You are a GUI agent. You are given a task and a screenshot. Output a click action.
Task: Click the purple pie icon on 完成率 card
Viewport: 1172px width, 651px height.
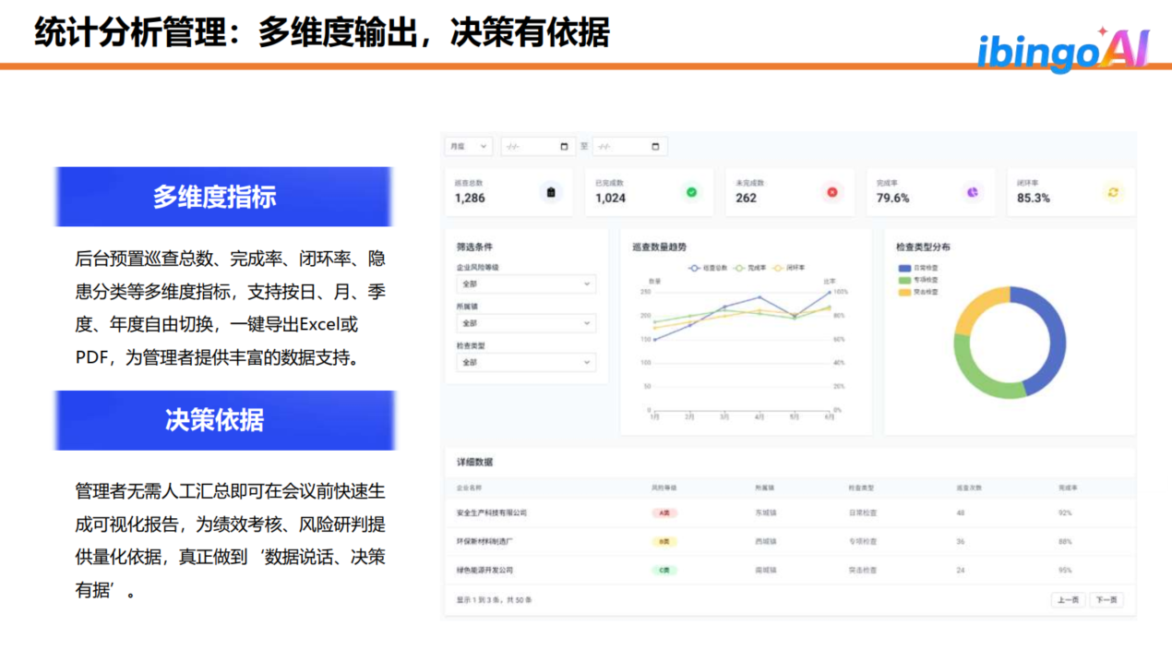tap(972, 192)
